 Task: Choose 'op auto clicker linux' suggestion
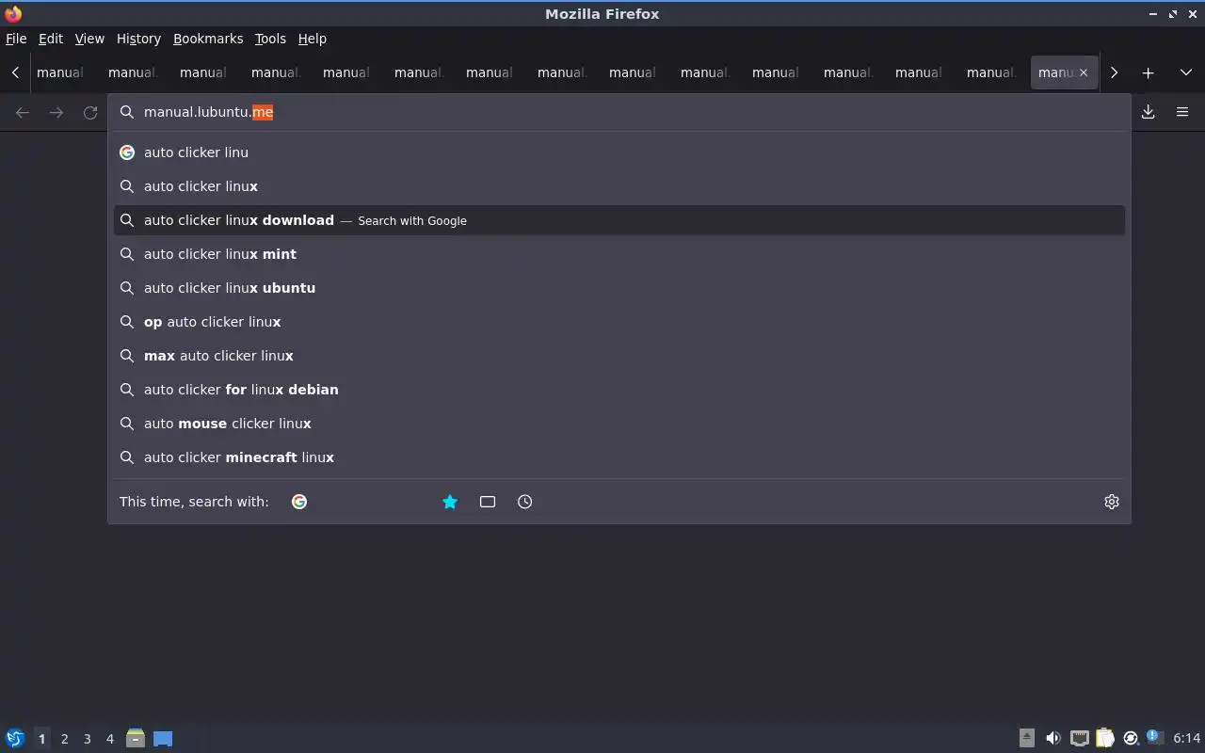[619, 322]
